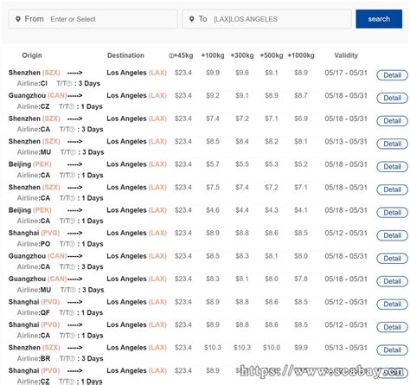Click the Validity column header

point(346,55)
